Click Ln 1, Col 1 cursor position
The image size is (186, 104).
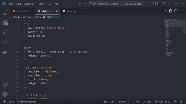click(110, 101)
